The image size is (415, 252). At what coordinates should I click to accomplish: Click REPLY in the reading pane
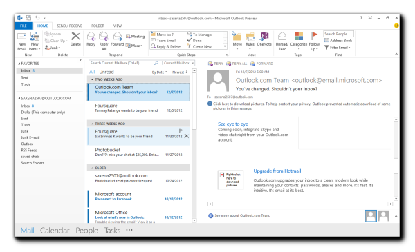(x=215, y=64)
